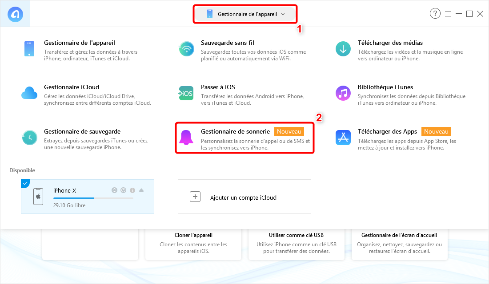Click the green Passer à iOS icon
Viewport: 489px width, 284px height.
[x=186, y=93]
